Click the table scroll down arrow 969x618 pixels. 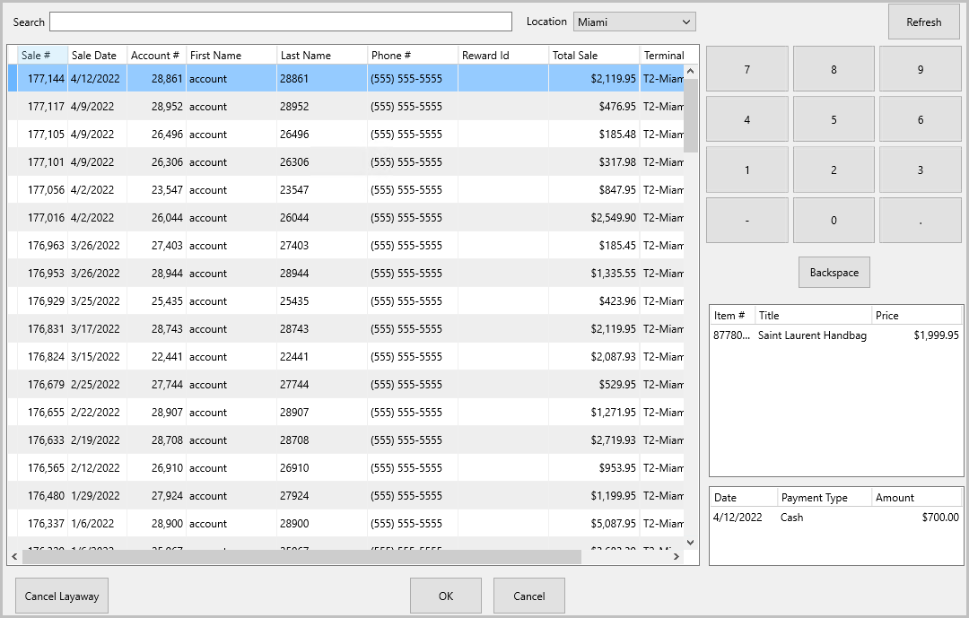point(691,543)
